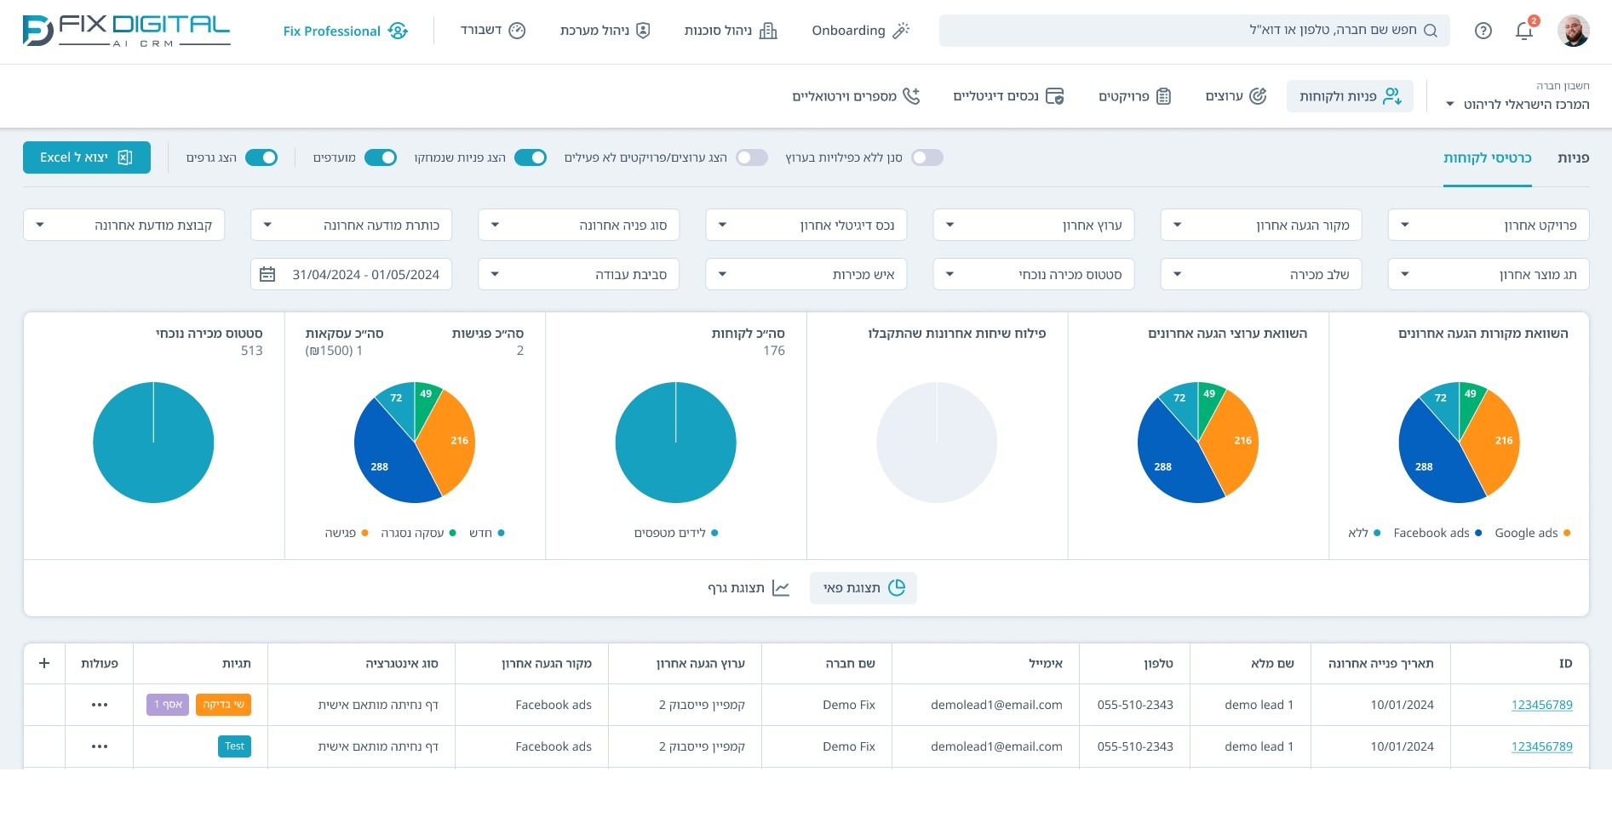Click the Google ads legend color dot

coord(1567,533)
